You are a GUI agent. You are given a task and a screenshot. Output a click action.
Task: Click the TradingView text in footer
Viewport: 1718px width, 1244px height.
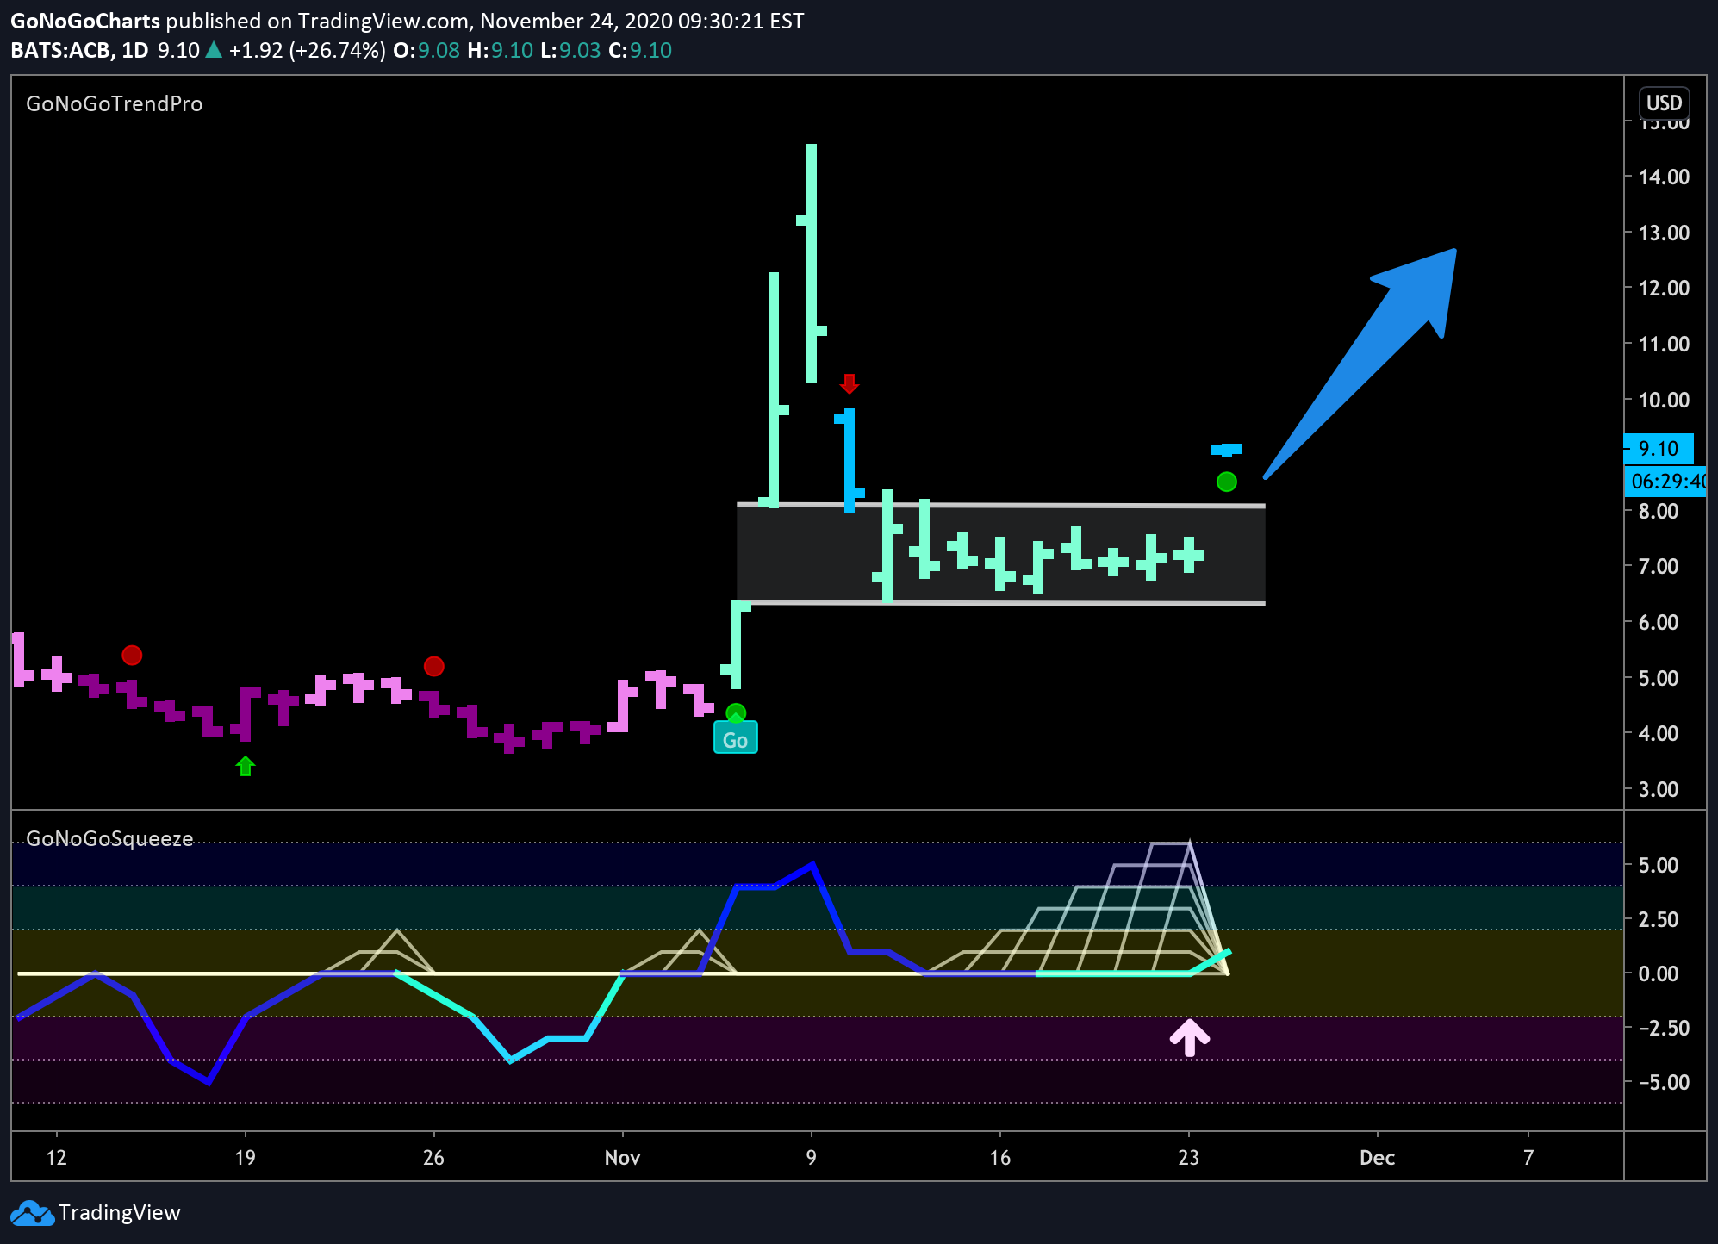click(120, 1213)
